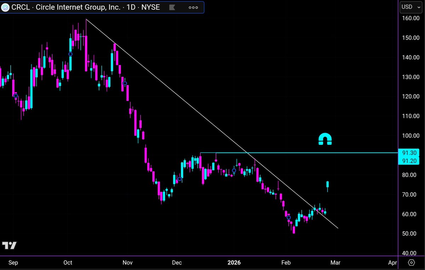Click 2026 on the time axis

pyautogui.click(x=234, y=263)
